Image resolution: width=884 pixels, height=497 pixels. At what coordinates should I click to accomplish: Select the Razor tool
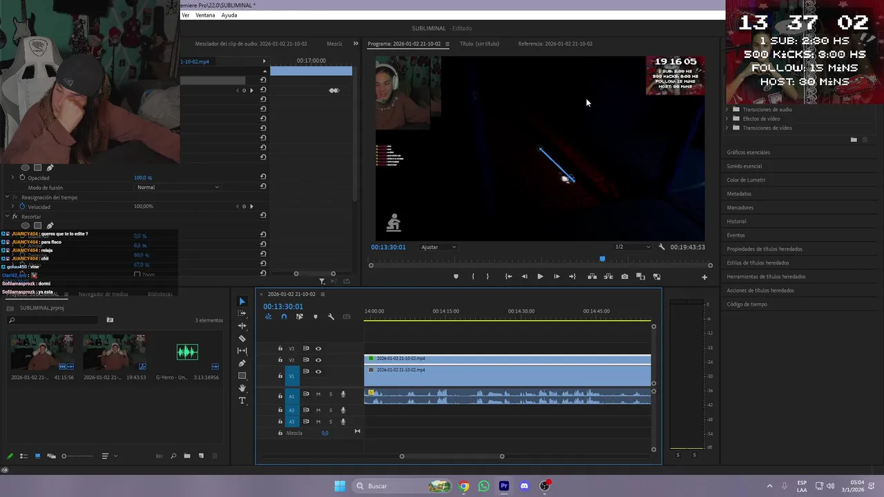point(242,338)
